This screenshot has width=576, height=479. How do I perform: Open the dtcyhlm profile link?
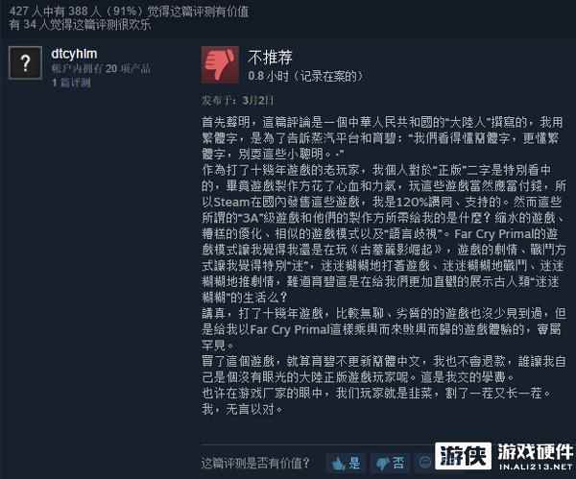tap(74, 54)
